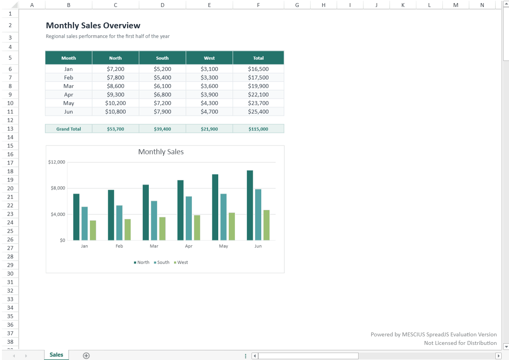
Task: Click the $39,400 grand total cell
Action: tap(162, 129)
